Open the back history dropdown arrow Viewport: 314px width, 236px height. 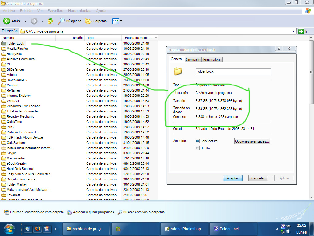coord(25,21)
